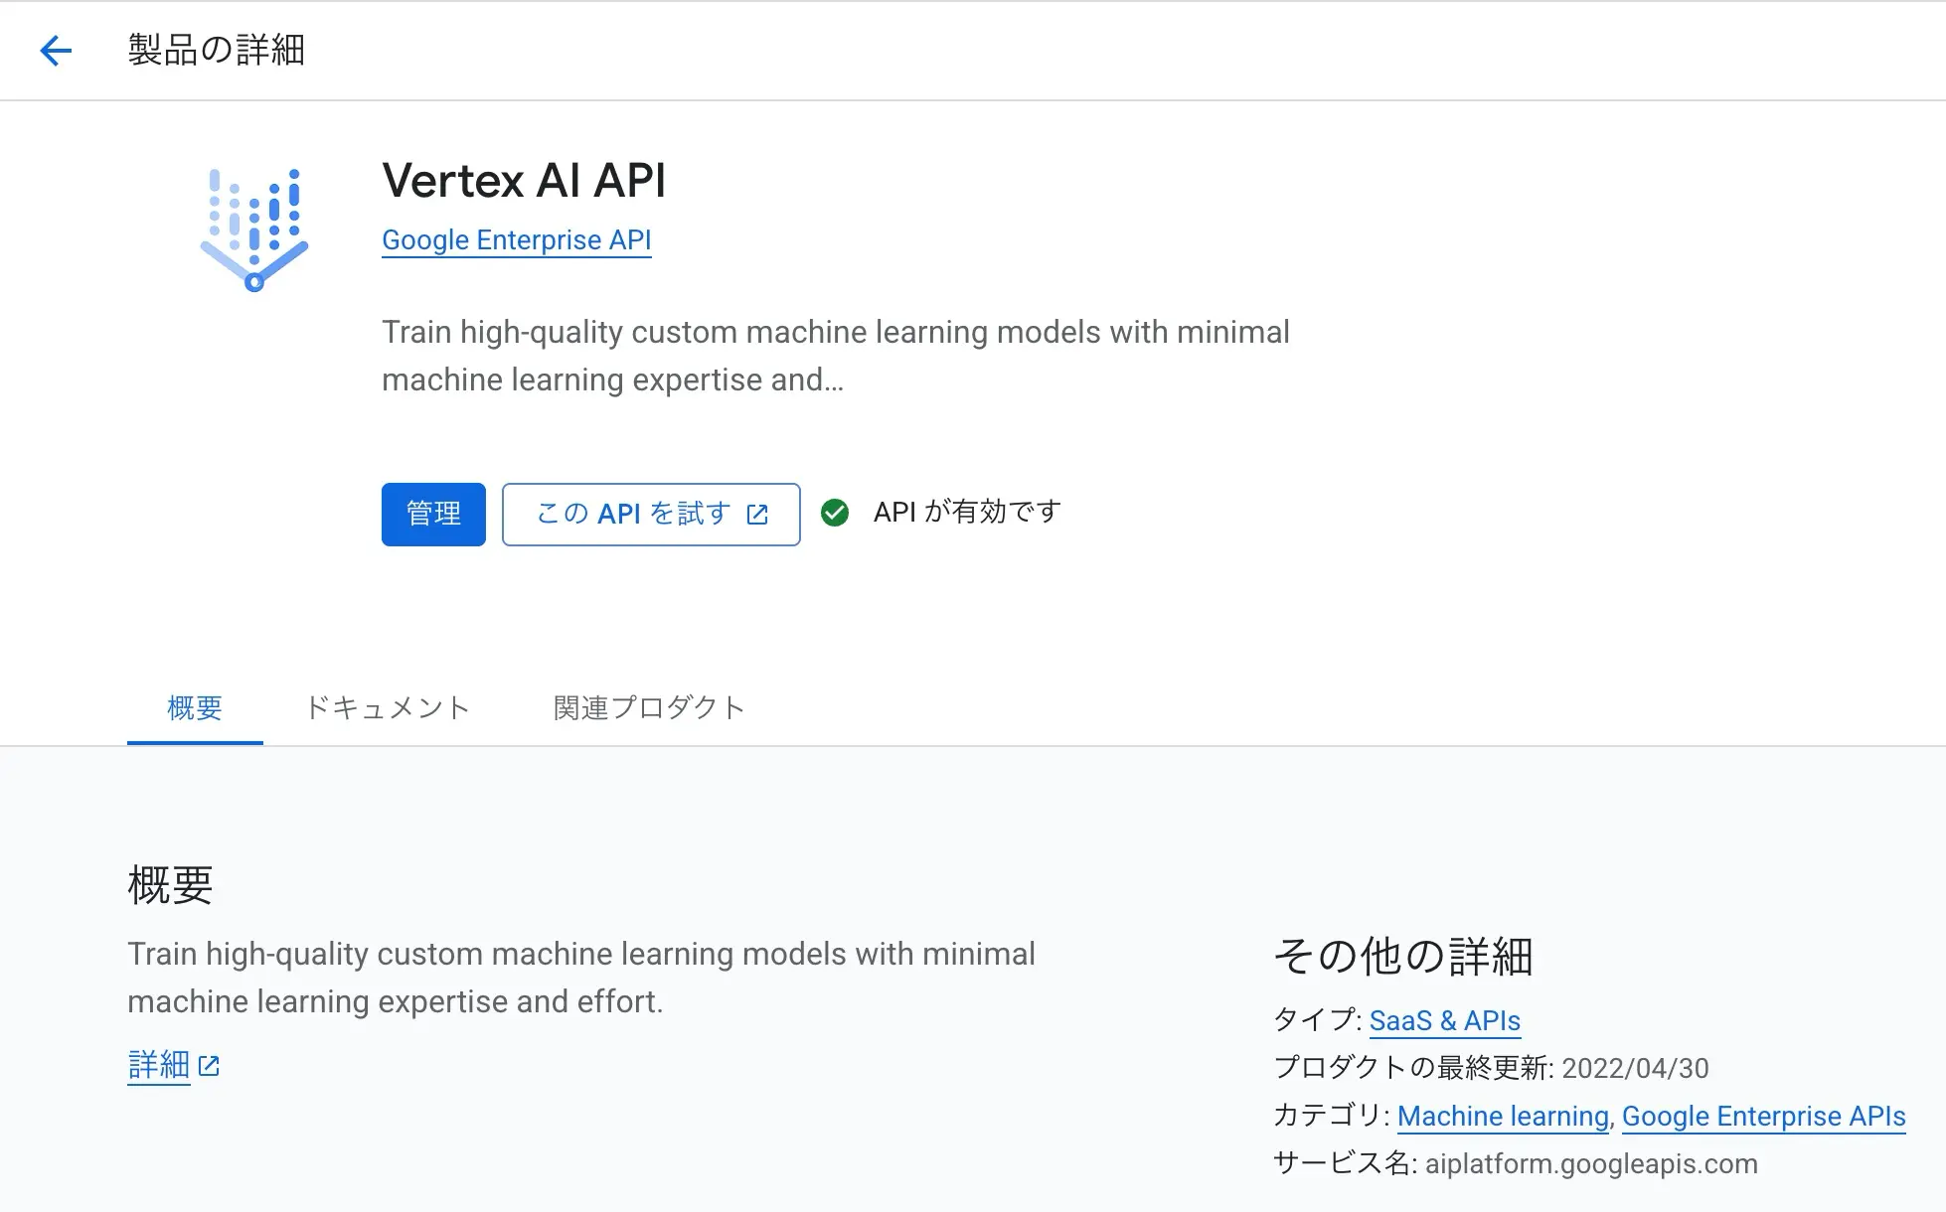
Task: Click the カテゴリ label
Action: (1331, 1116)
